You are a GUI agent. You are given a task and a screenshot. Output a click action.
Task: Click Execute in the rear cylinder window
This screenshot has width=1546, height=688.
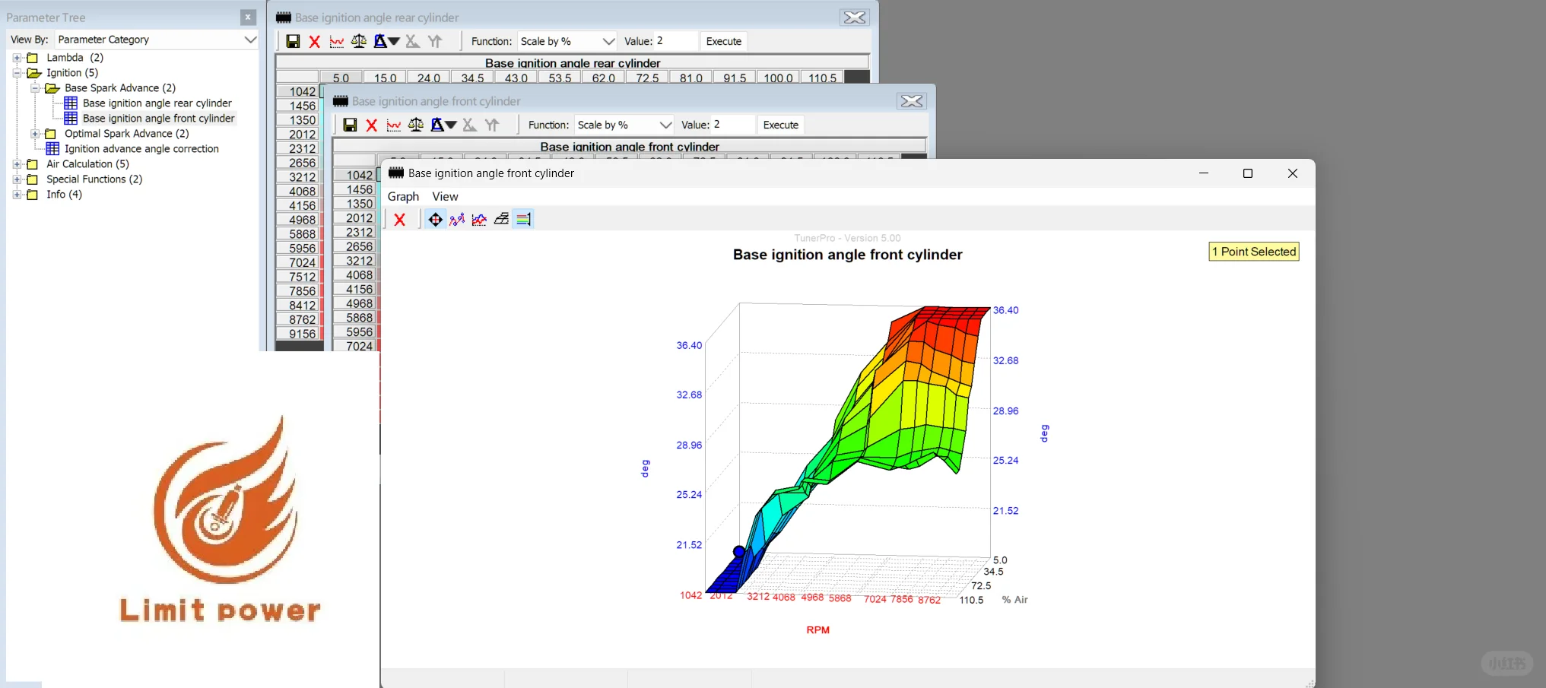point(724,41)
